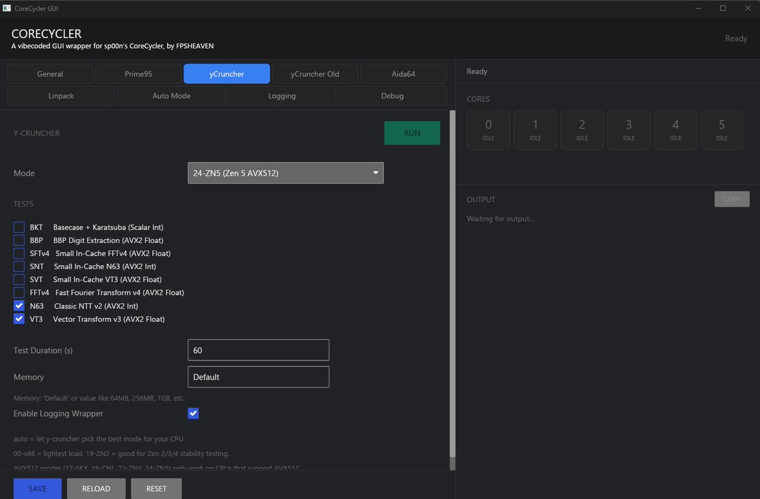Open the Logging tab

coord(282,95)
